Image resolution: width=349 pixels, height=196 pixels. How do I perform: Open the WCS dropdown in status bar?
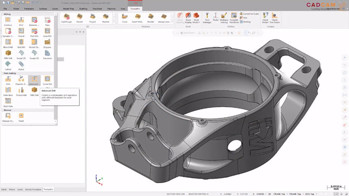pyautogui.click(x=311, y=194)
